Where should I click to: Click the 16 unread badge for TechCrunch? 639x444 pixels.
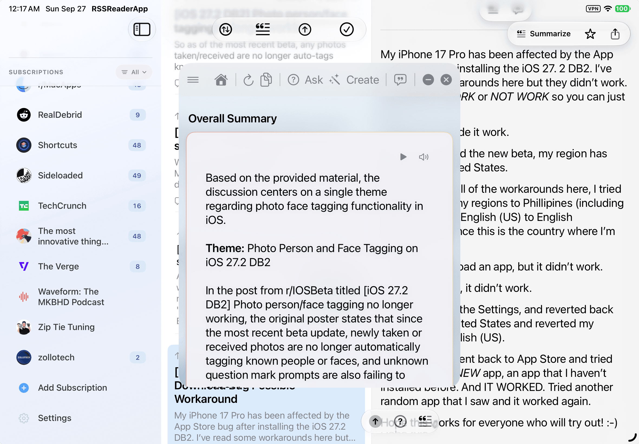coord(137,206)
